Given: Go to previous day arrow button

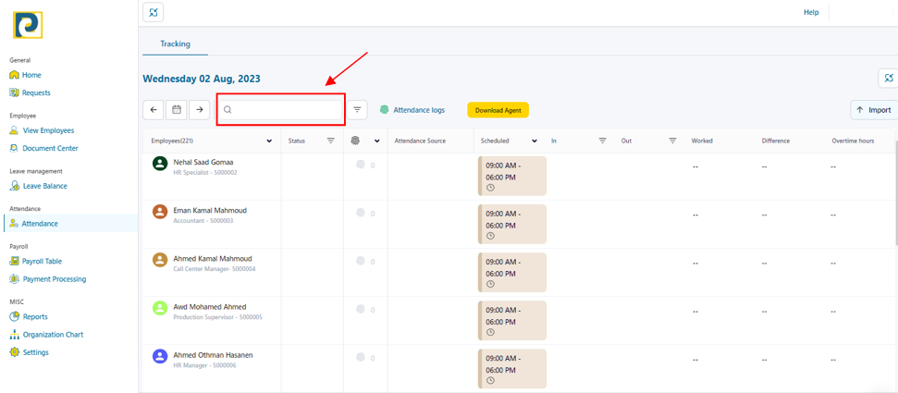Looking at the screenshot, I should click(x=153, y=109).
